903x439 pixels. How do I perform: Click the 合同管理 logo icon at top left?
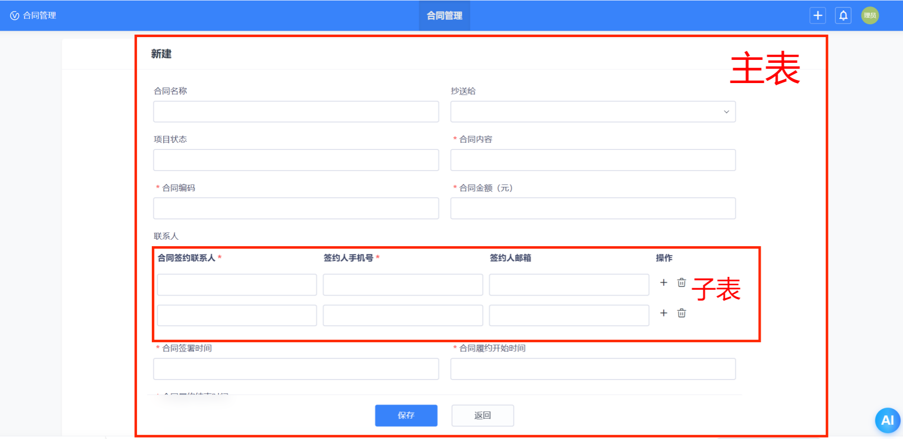coord(14,15)
